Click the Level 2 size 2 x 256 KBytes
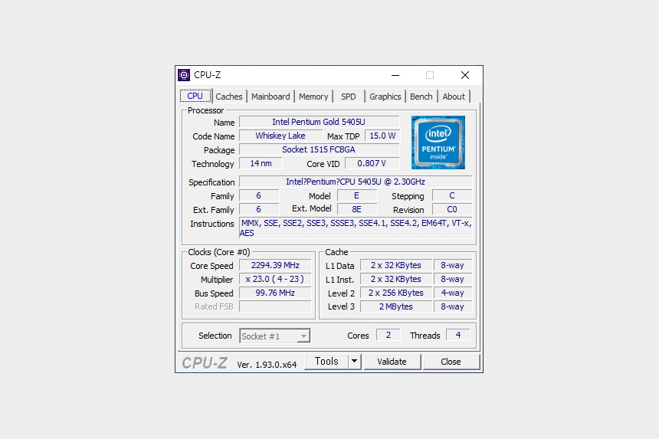The image size is (659, 439). tap(396, 293)
